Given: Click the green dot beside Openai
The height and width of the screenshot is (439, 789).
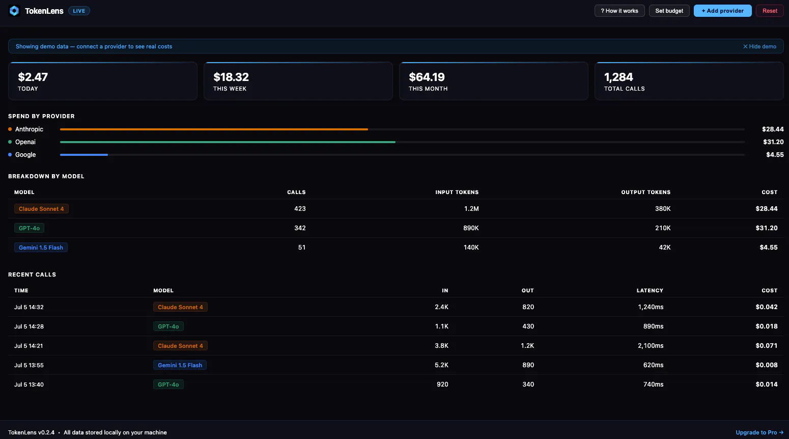Looking at the screenshot, I should click(10, 142).
